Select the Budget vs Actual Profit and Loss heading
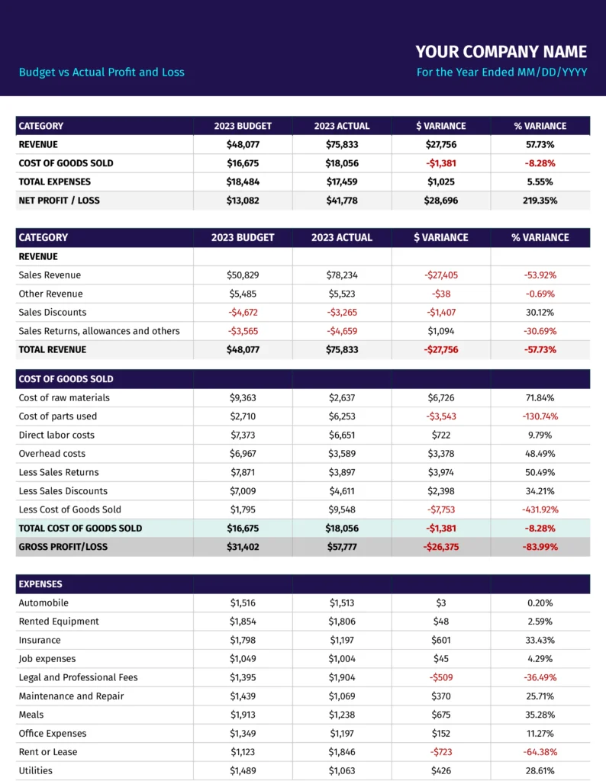Screen dimensions: 606x781 coord(102,72)
